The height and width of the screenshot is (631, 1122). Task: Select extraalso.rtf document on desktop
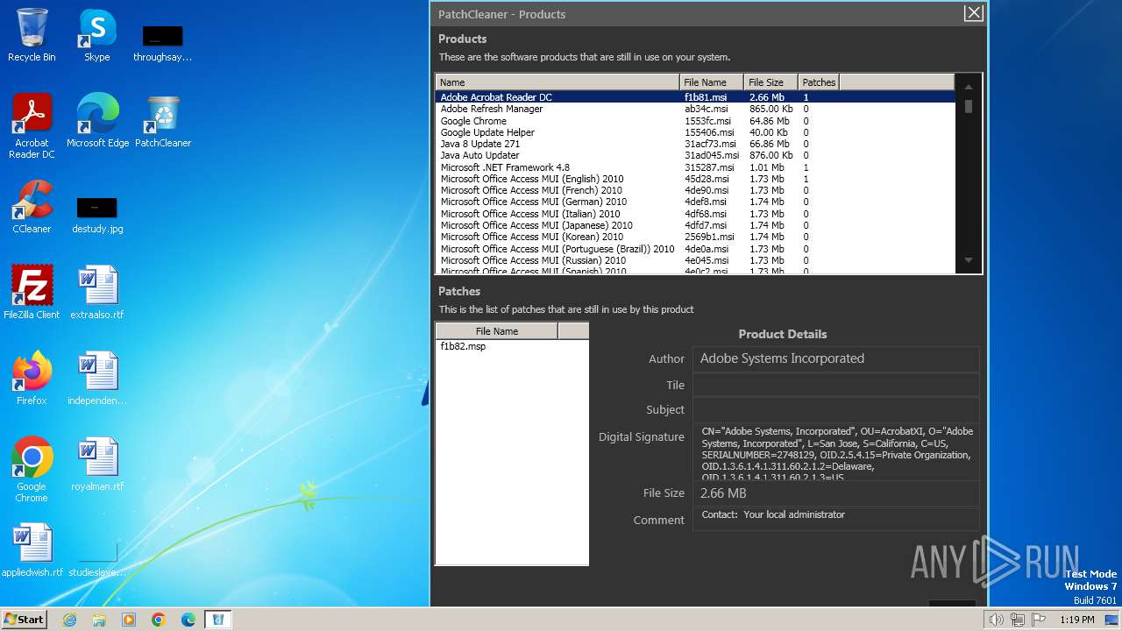97,293
